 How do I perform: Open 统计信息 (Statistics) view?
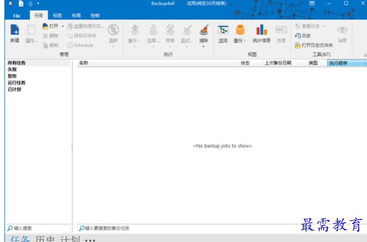tap(261, 33)
